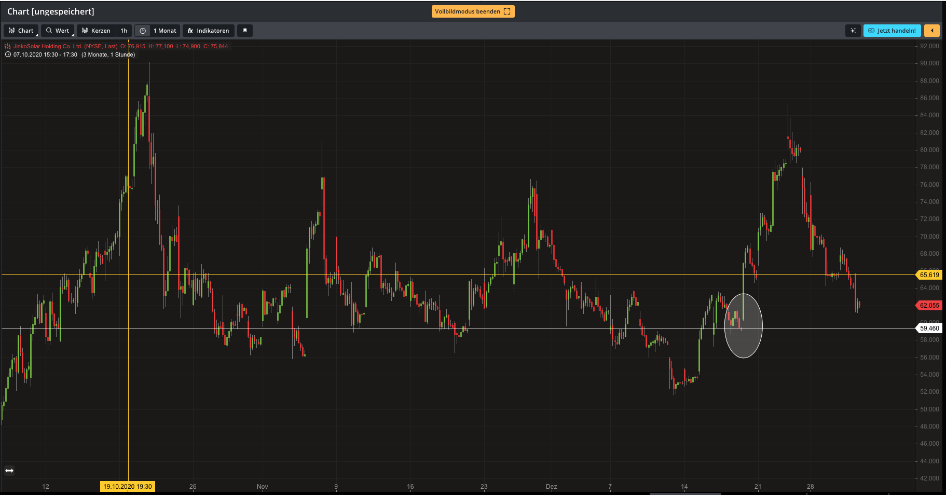This screenshot has height=495, width=946.
Task: Click the yellow 65,619 price label
Action: click(x=929, y=275)
